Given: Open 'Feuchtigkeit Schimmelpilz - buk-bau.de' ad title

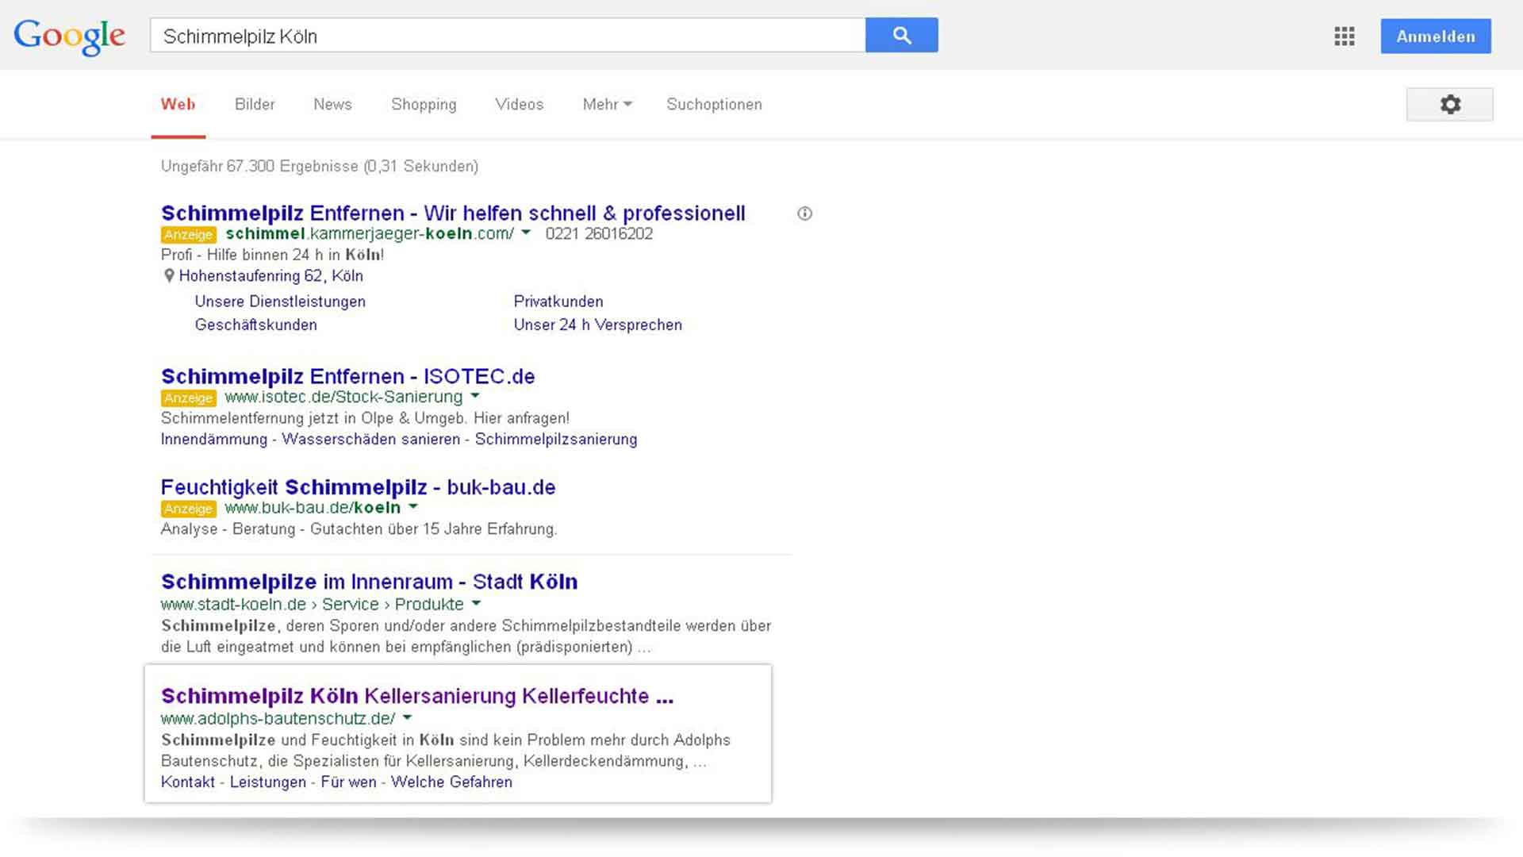Looking at the screenshot, I should pos(358,487).
